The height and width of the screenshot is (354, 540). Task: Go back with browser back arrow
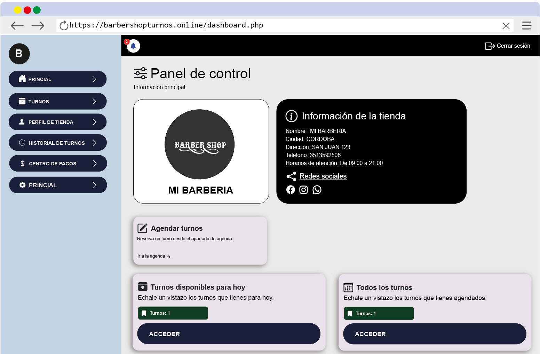(17, 25)
